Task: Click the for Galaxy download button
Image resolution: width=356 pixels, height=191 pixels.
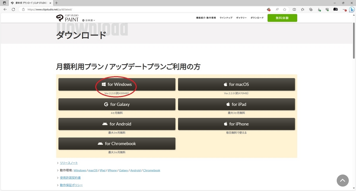Action: pyautogui.click(x=117, y=104)
